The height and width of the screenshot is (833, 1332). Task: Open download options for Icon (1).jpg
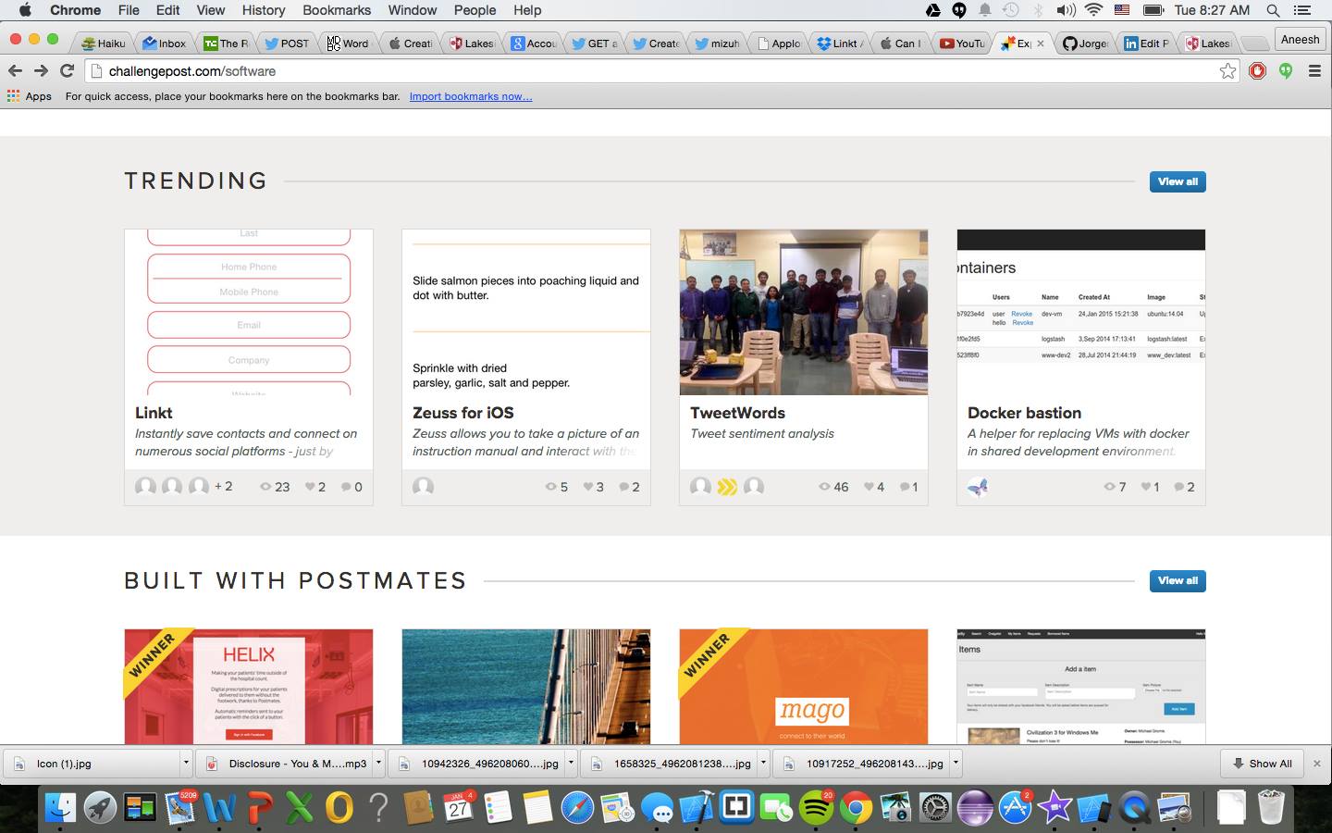(186, 764)
